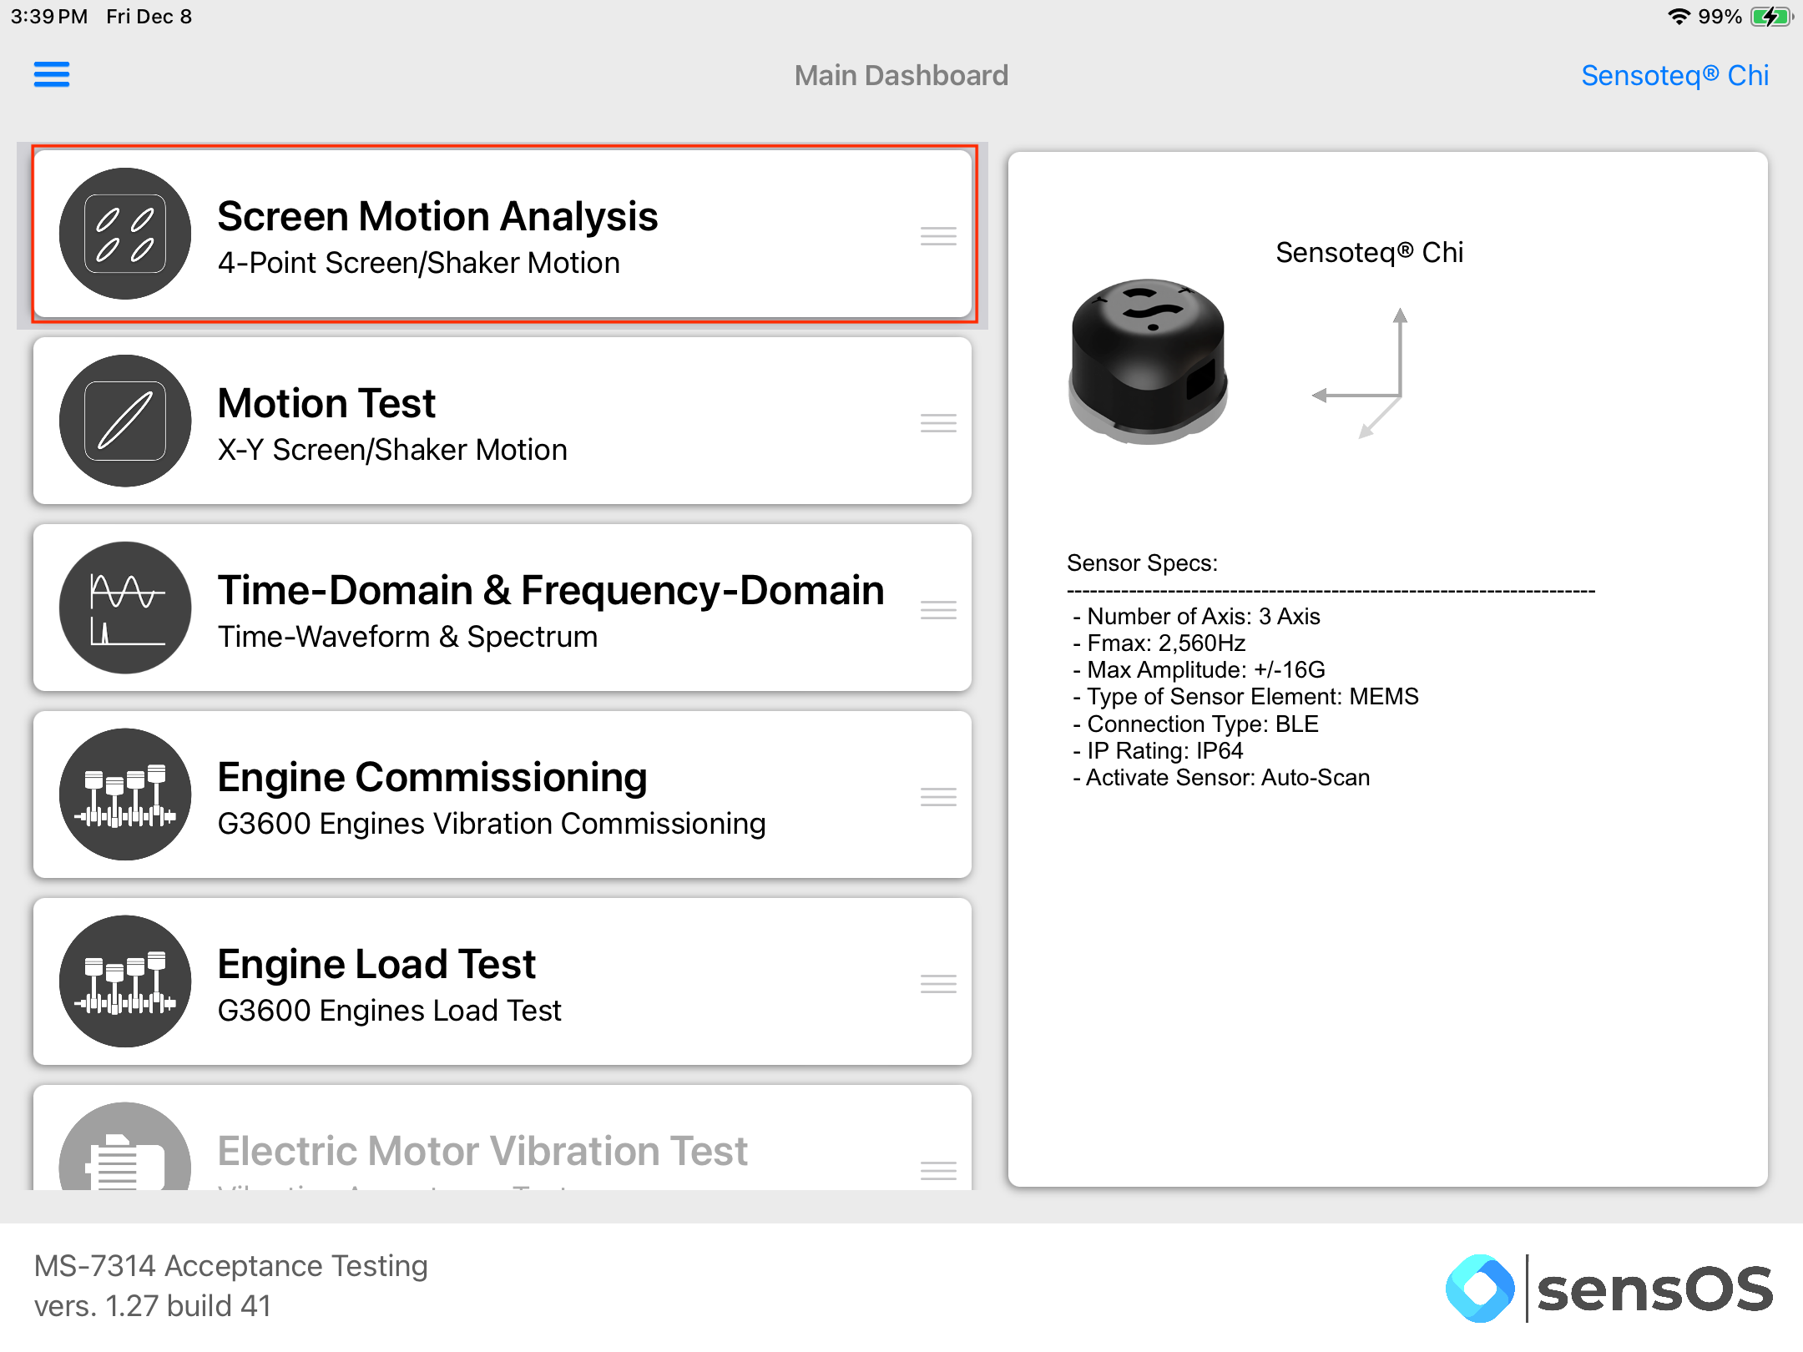Screen dimensions: 1803x1352
Task: Open the hamburger menu
Action: (x=52, y=74)
